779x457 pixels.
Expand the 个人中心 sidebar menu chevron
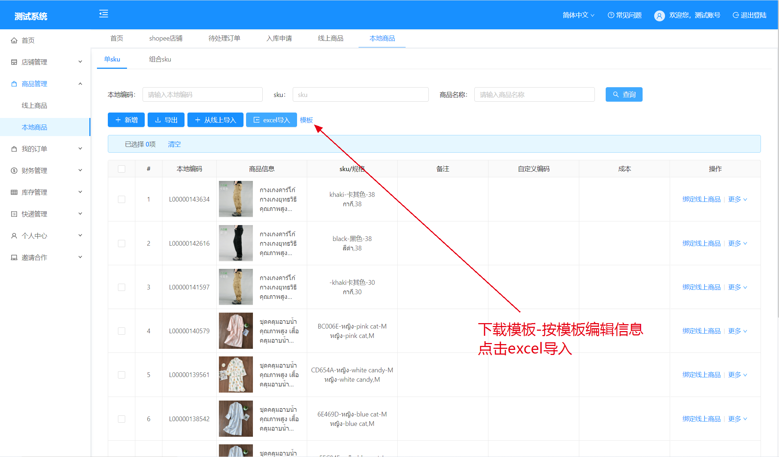pos(80,236)
